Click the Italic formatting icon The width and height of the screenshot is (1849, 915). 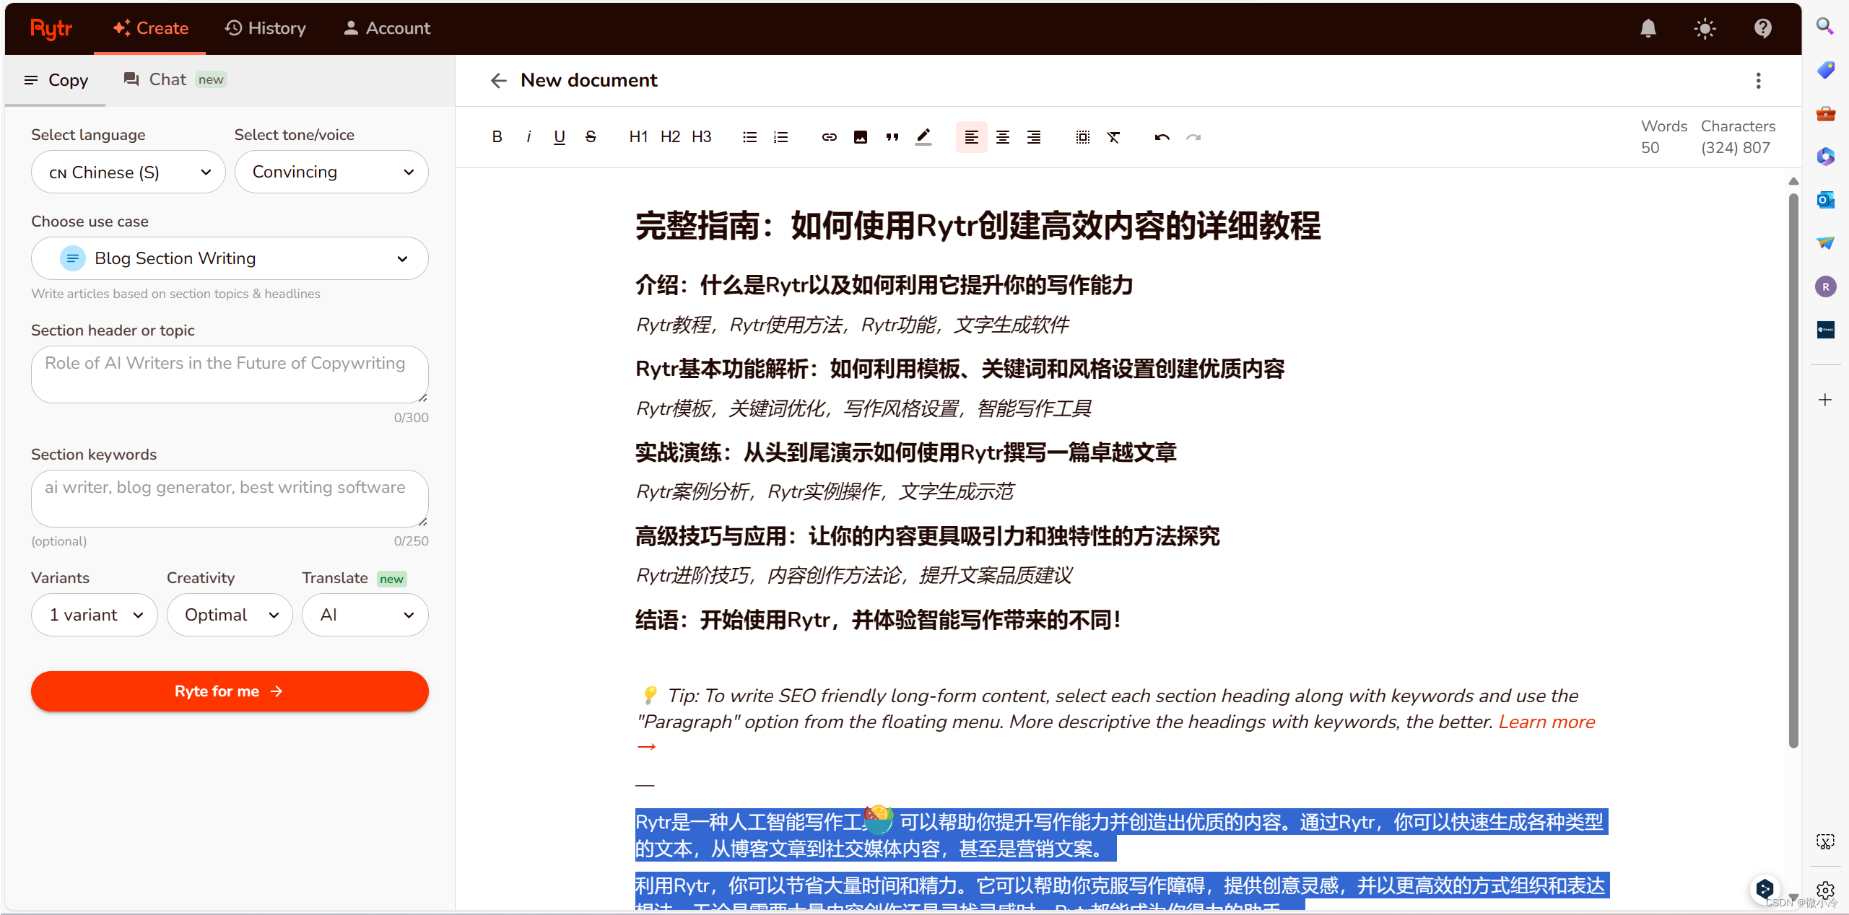(529, 138)
